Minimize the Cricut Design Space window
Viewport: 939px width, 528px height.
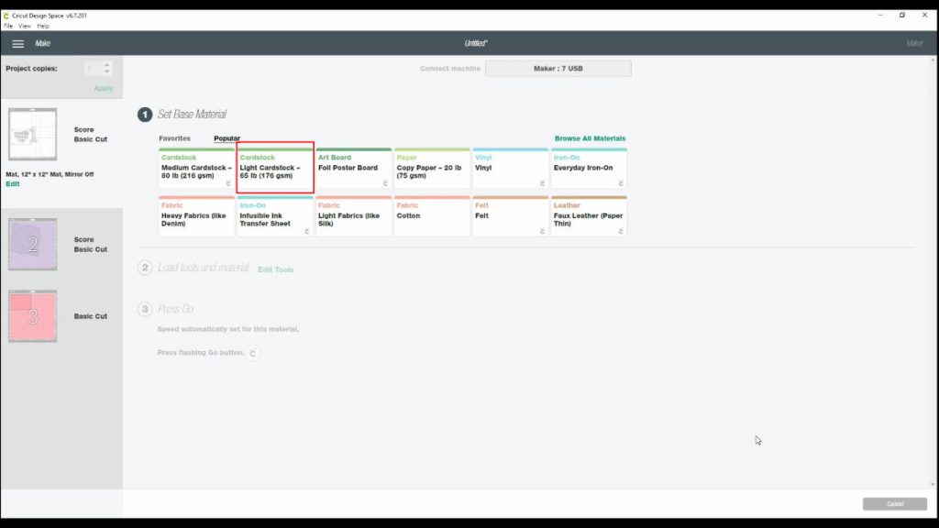coord(880,15)
